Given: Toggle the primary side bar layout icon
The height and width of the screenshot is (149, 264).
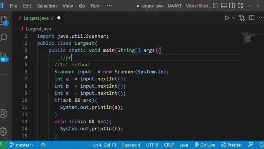Looking at the screenshot, I should click(x=215, y=6).
